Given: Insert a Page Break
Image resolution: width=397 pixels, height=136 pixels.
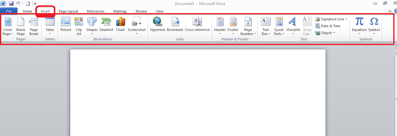Looking at the screenshot, I should point(34,26).
